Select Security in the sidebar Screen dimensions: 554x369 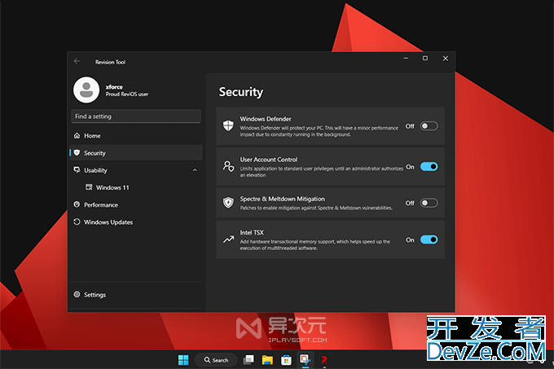pyautogui.click(x=136, y=153)
